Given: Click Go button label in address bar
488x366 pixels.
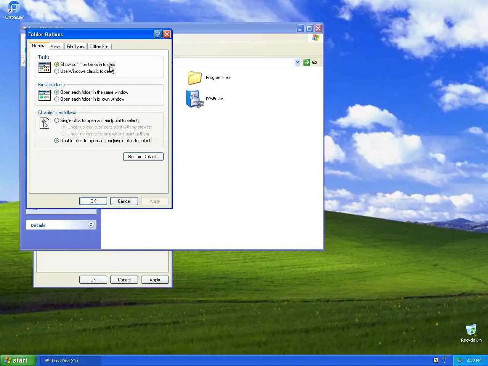Looking at the screenshot, I should (315, 62).
